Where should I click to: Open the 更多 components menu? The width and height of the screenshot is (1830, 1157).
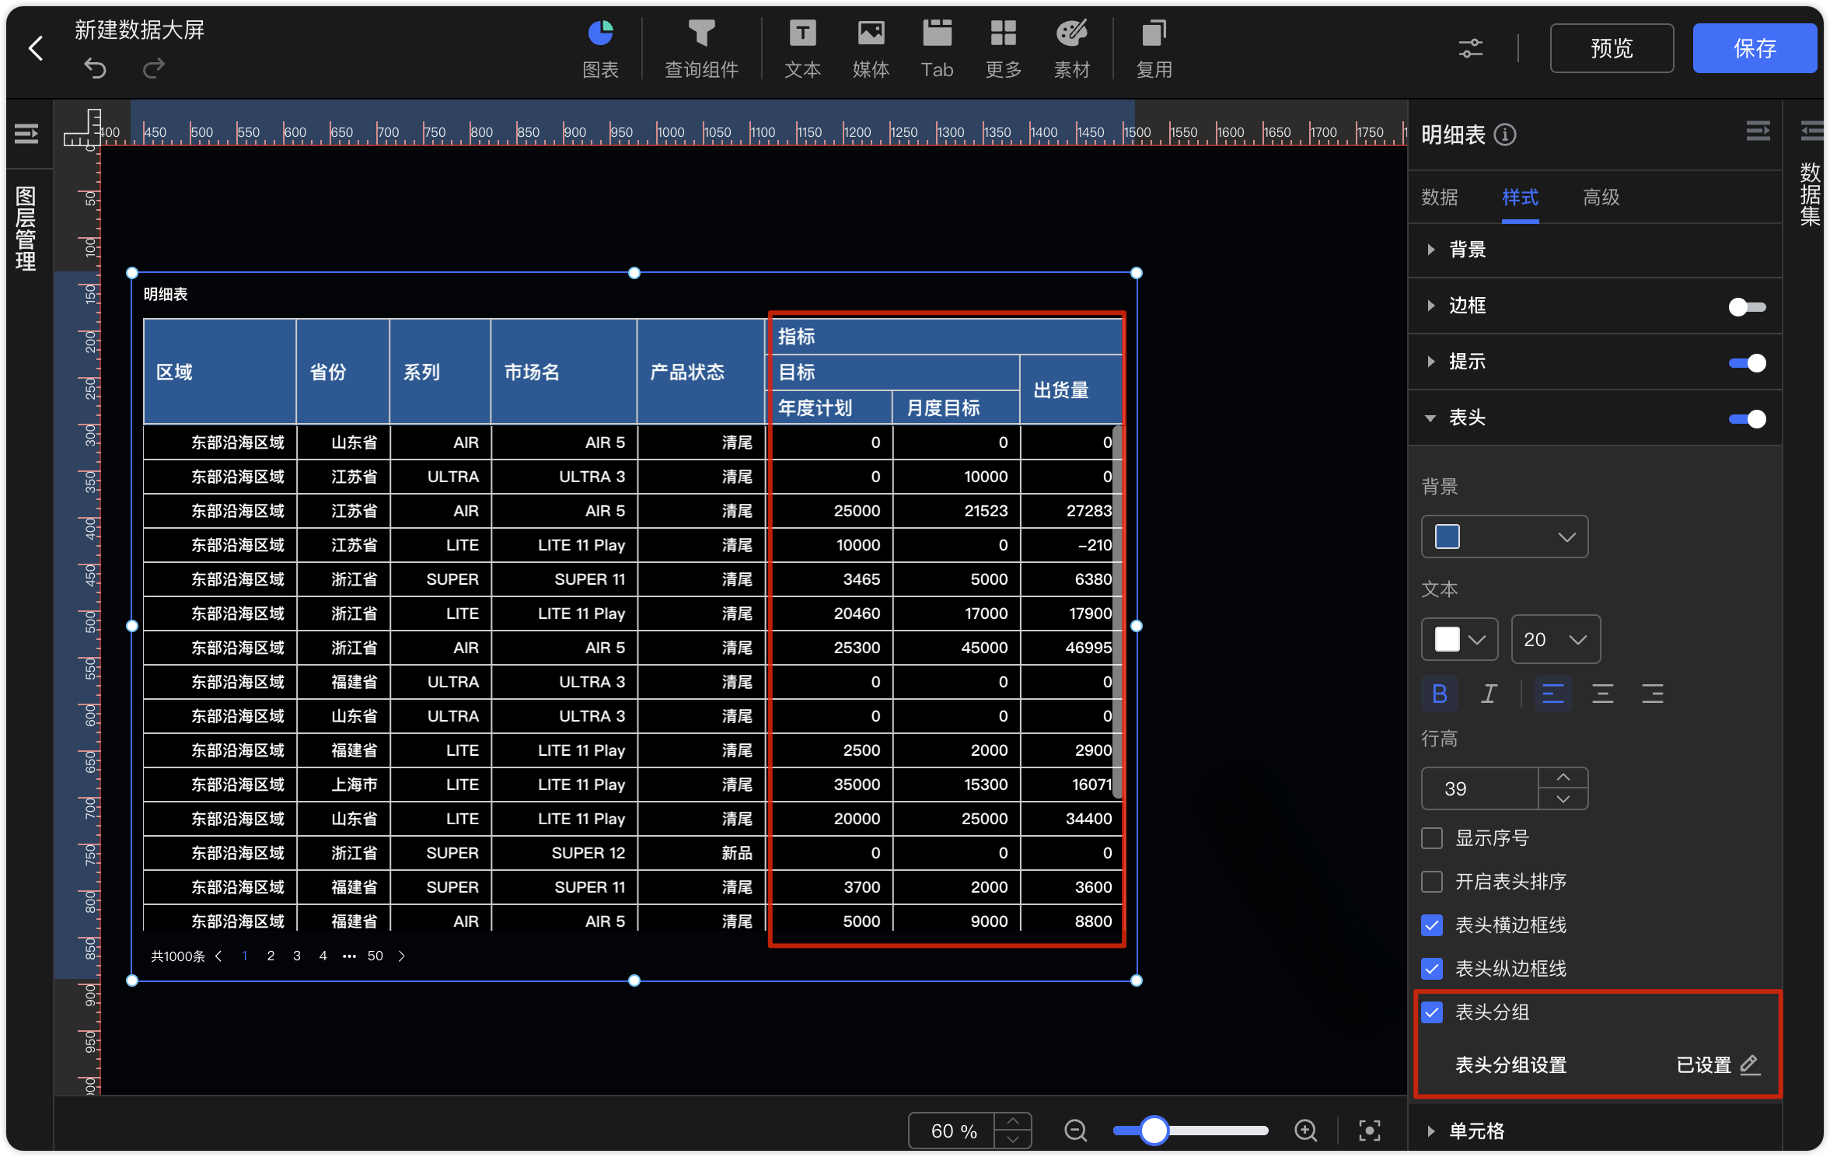point(1003,50)
